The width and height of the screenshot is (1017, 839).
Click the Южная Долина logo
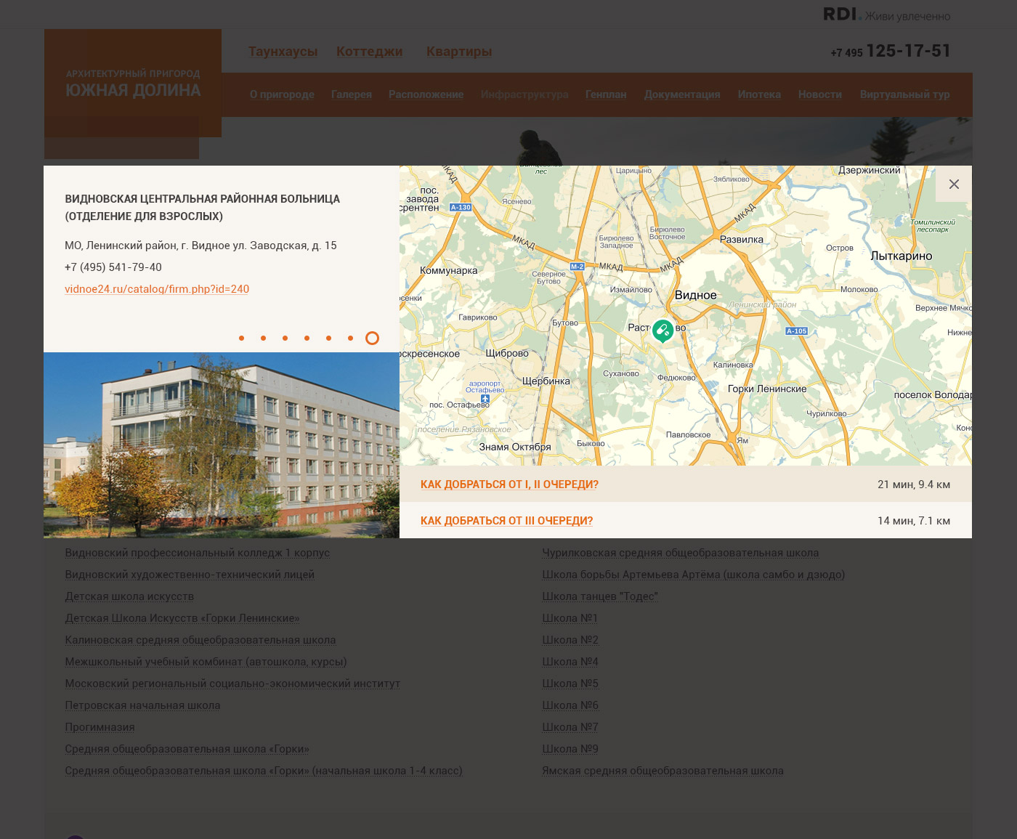tap(133, 84)
